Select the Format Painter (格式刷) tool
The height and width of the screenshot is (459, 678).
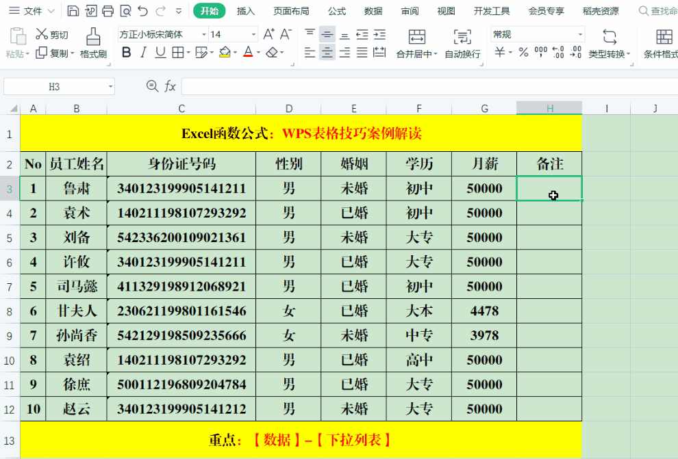point(93,42)
